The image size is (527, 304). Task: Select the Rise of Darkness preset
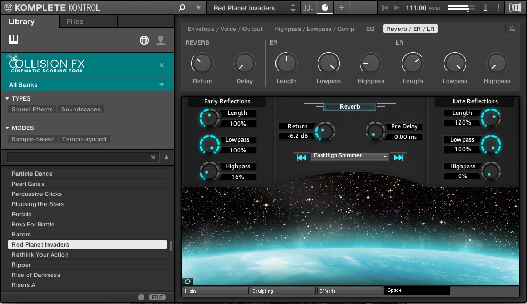(87, 275)
